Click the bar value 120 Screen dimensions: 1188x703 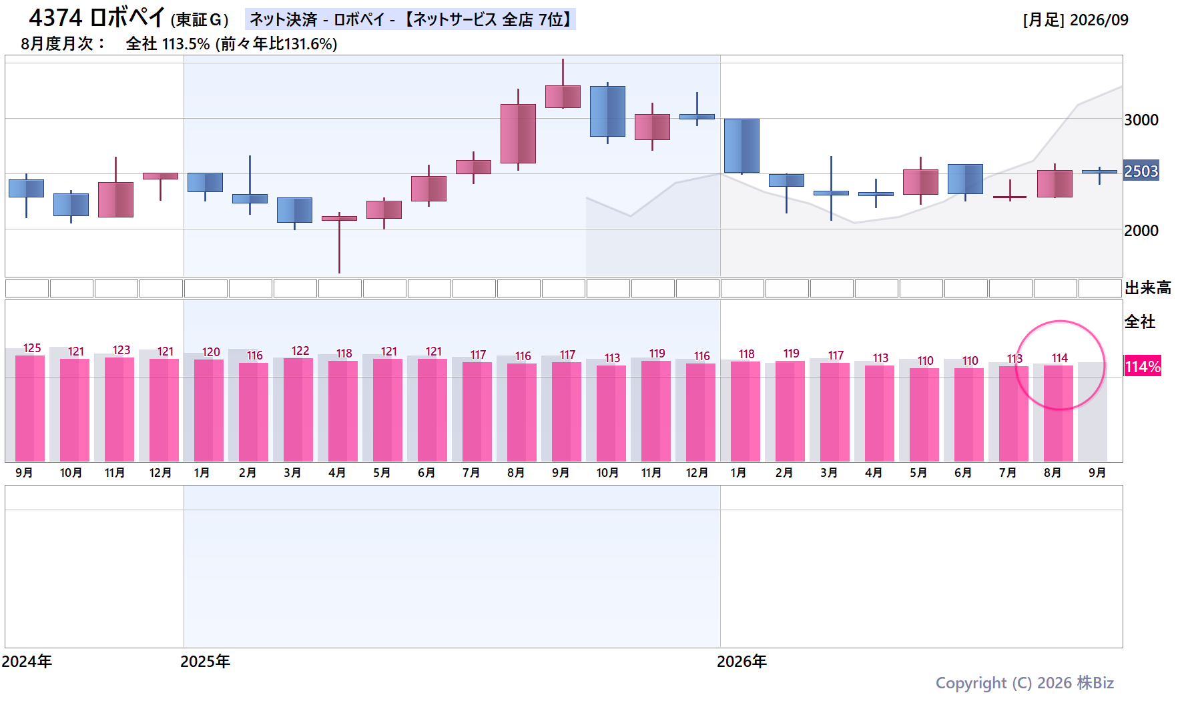point(211,352)
